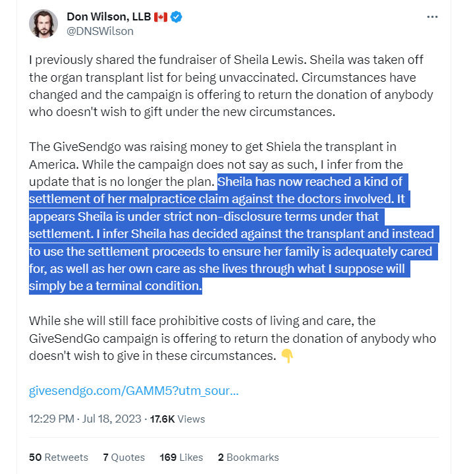The image size is (471, 474).
Task: Click the pointing-down hand emoji
Action: pos(287,356)
